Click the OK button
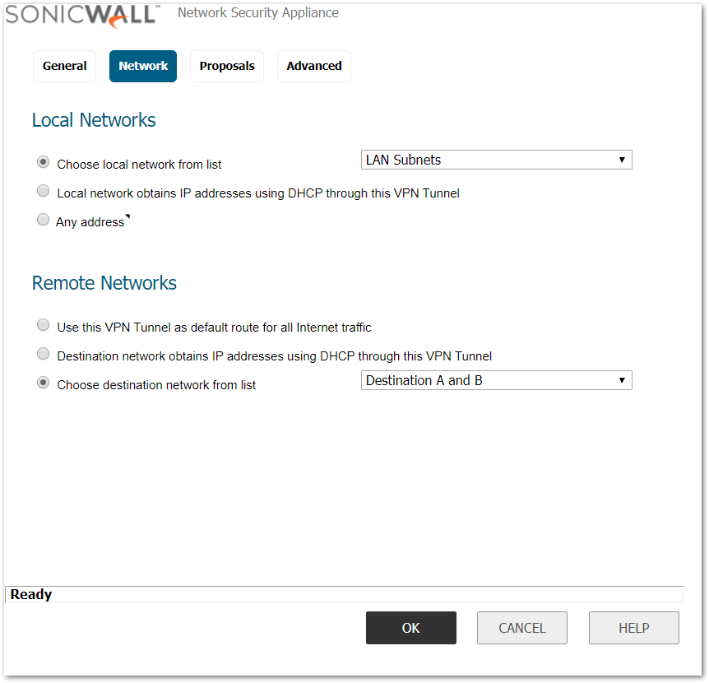This screenshot has height=683, width=709. [x=411, y=628]
